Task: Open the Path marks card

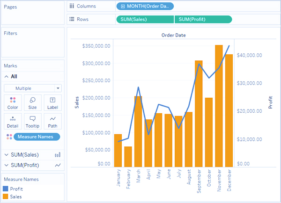Action: 52,121
